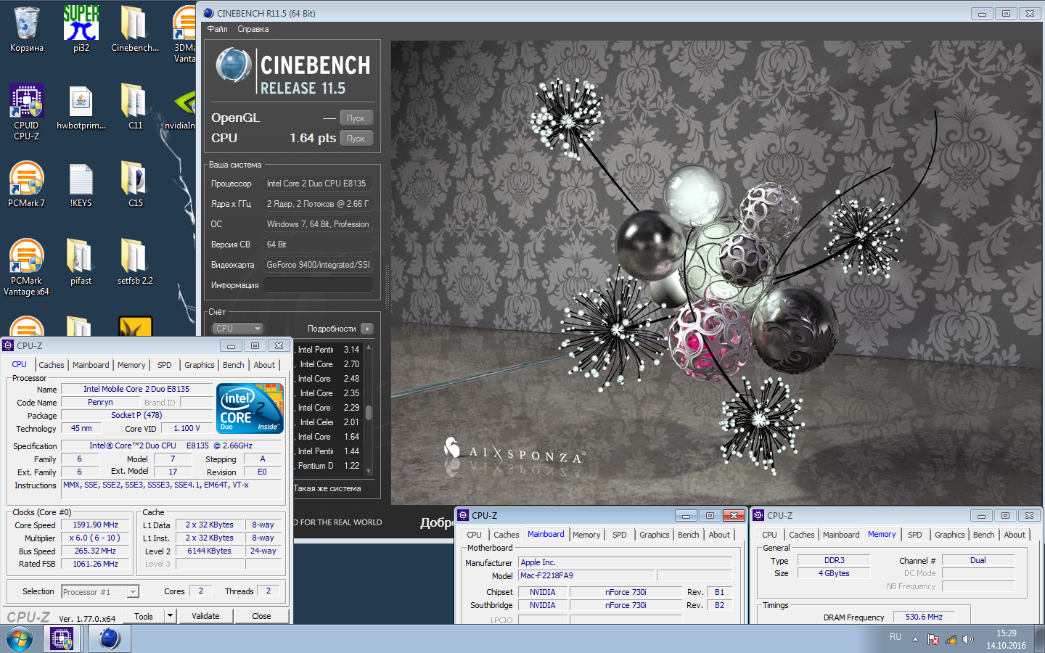Click the Close button in CPU-Z
Screen dimensions: 1045x653
(x=261, y=616)
